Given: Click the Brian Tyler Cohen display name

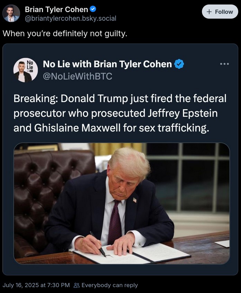Looking at the screenshot, I should pos(55,9).
